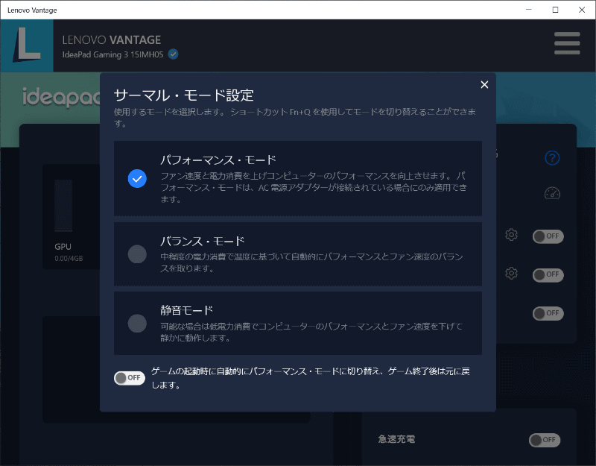Open the hamburger navigation menu
Viewport: 596px width, 466px height.
567,44
